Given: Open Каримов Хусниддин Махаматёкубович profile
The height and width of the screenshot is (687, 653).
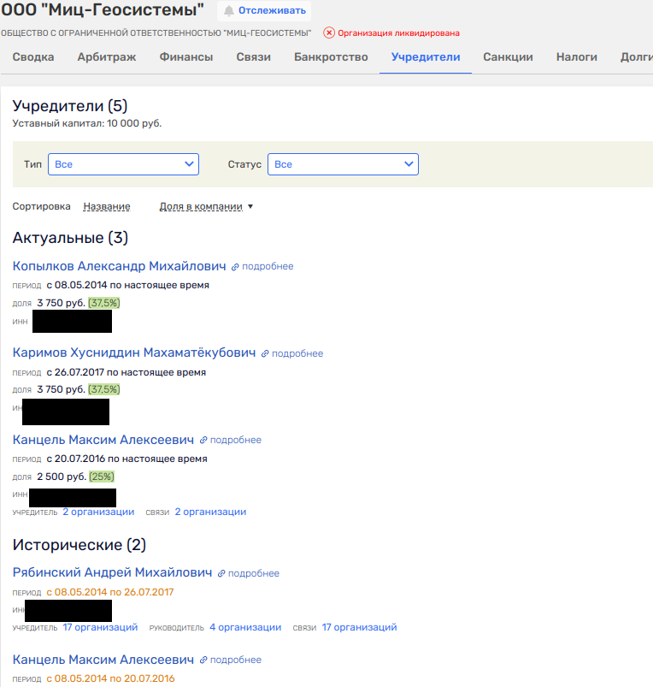Looking at the screenshot, I should coord(134,352).
